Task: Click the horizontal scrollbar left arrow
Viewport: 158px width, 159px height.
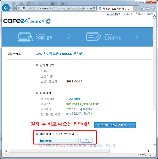Action: point(6,151)
